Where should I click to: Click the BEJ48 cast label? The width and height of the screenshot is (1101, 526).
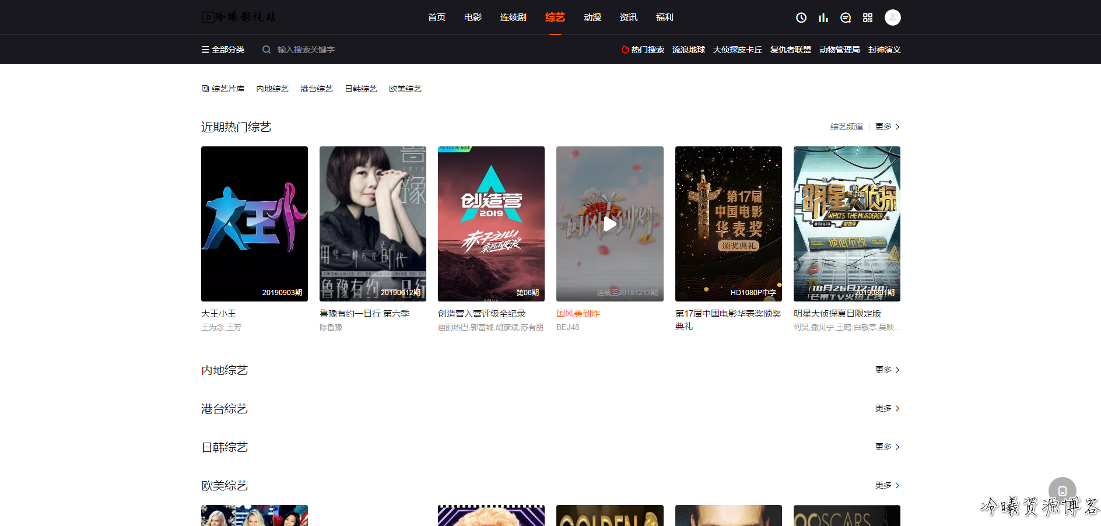coord(568,328)
